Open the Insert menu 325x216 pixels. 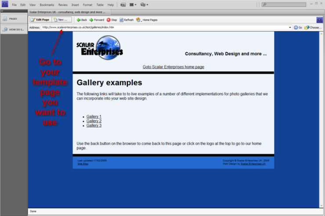(75, 5)
